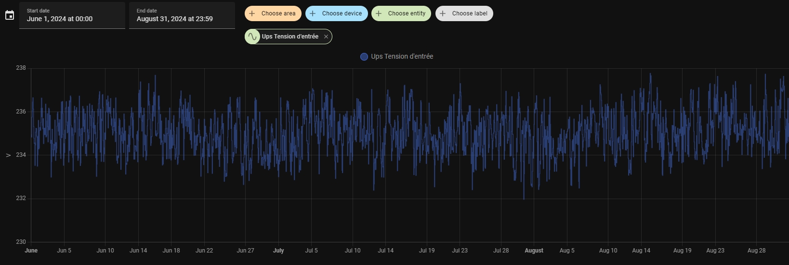
Task: Click the Jul 19 tick label
Action: 427,251
